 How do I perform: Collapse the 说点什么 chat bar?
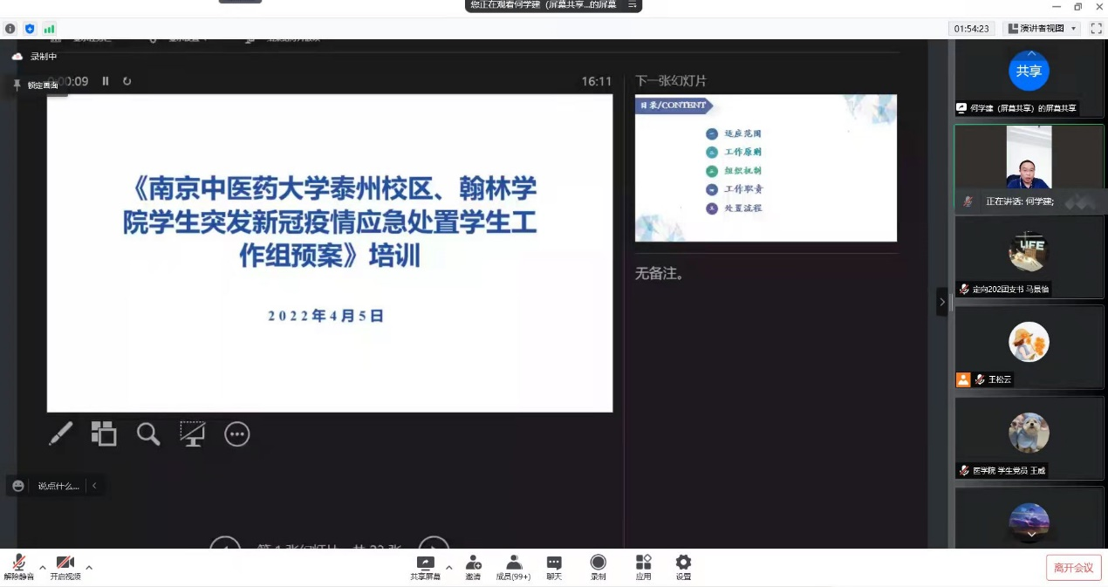(94, 486)
